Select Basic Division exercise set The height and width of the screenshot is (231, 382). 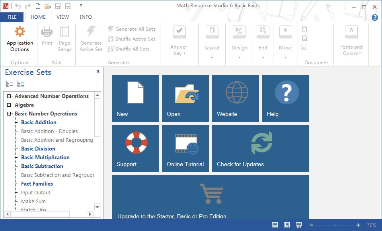point(38,149)
